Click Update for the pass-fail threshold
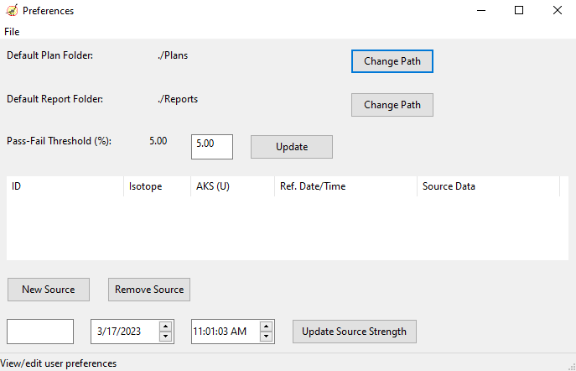 pyautogui.click(x=292, y=147)
